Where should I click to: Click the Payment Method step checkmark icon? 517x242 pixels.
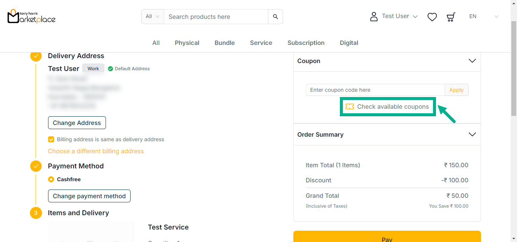36,166
